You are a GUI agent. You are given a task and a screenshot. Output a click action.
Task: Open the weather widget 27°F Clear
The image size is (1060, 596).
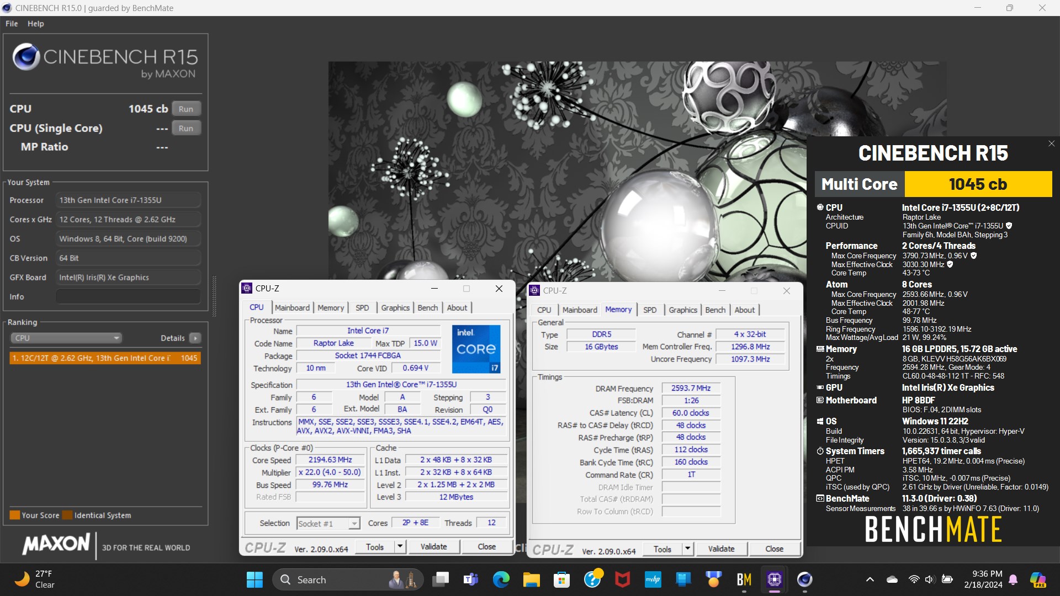pos(36,579)
